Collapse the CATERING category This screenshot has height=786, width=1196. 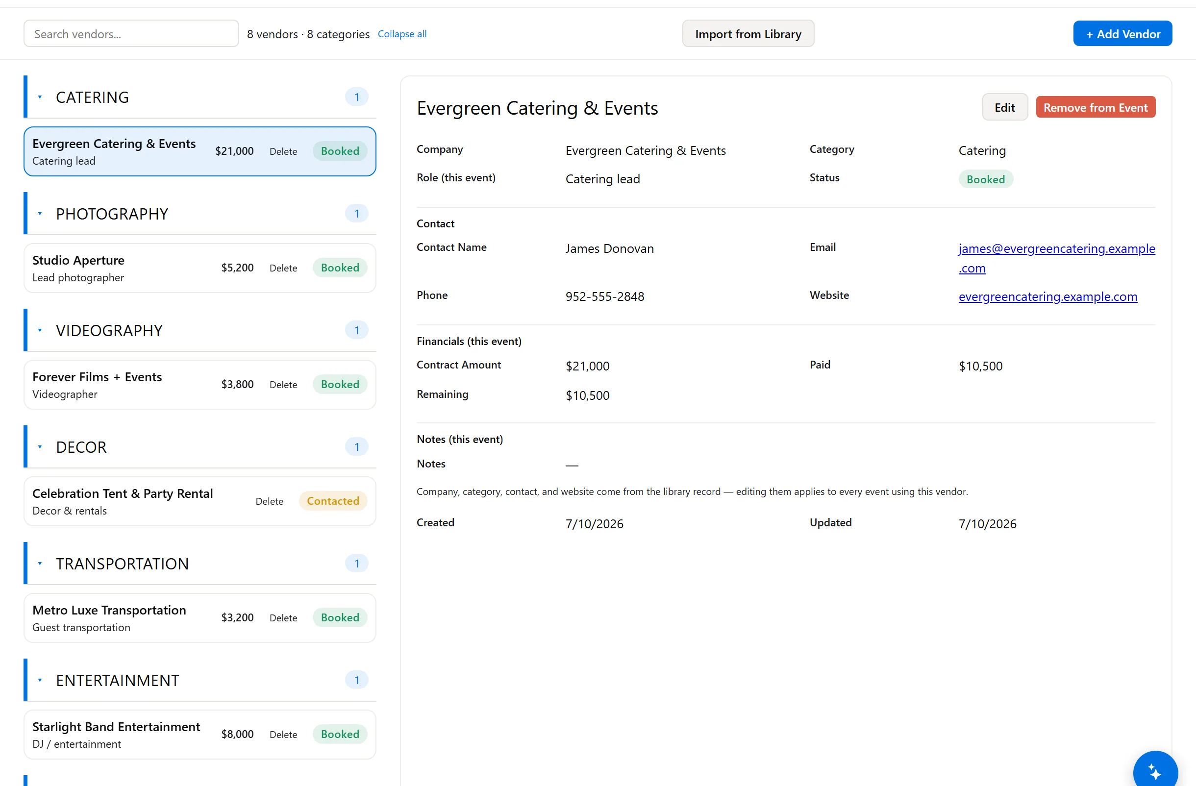click(x=40, y=97)
